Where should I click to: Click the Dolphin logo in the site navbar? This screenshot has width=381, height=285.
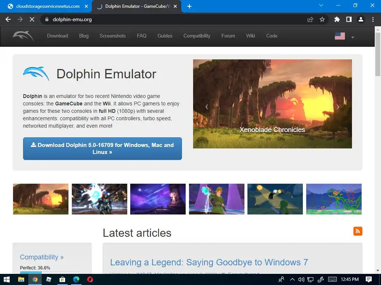(23, 36)
